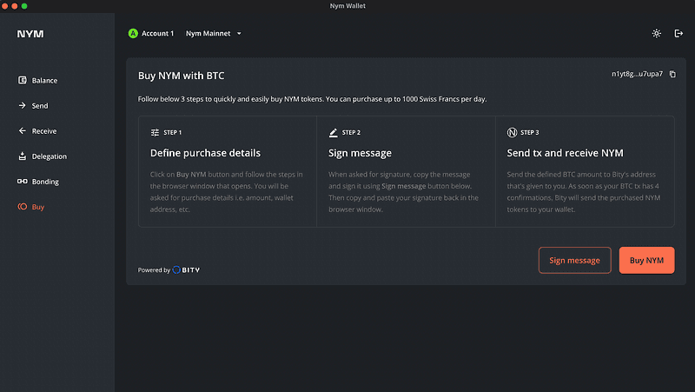The width and height of the screenshot is (695, 392).
Task: Open the Balance page in sidebar
Action: point(37,80)
